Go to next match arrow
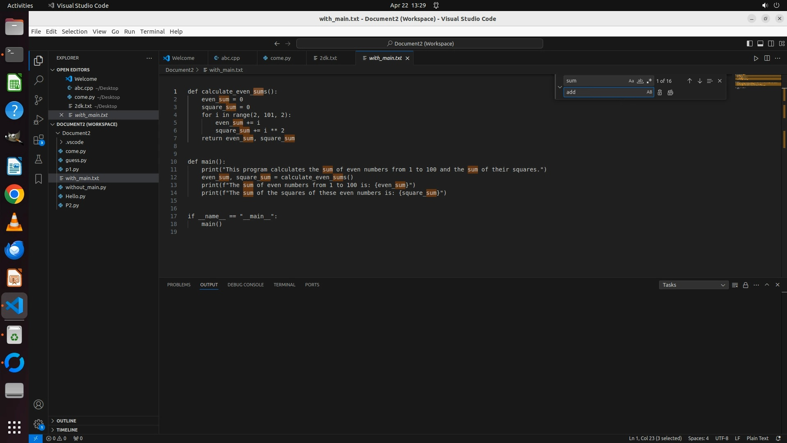787x443 pixels. (x=700, y=81)
